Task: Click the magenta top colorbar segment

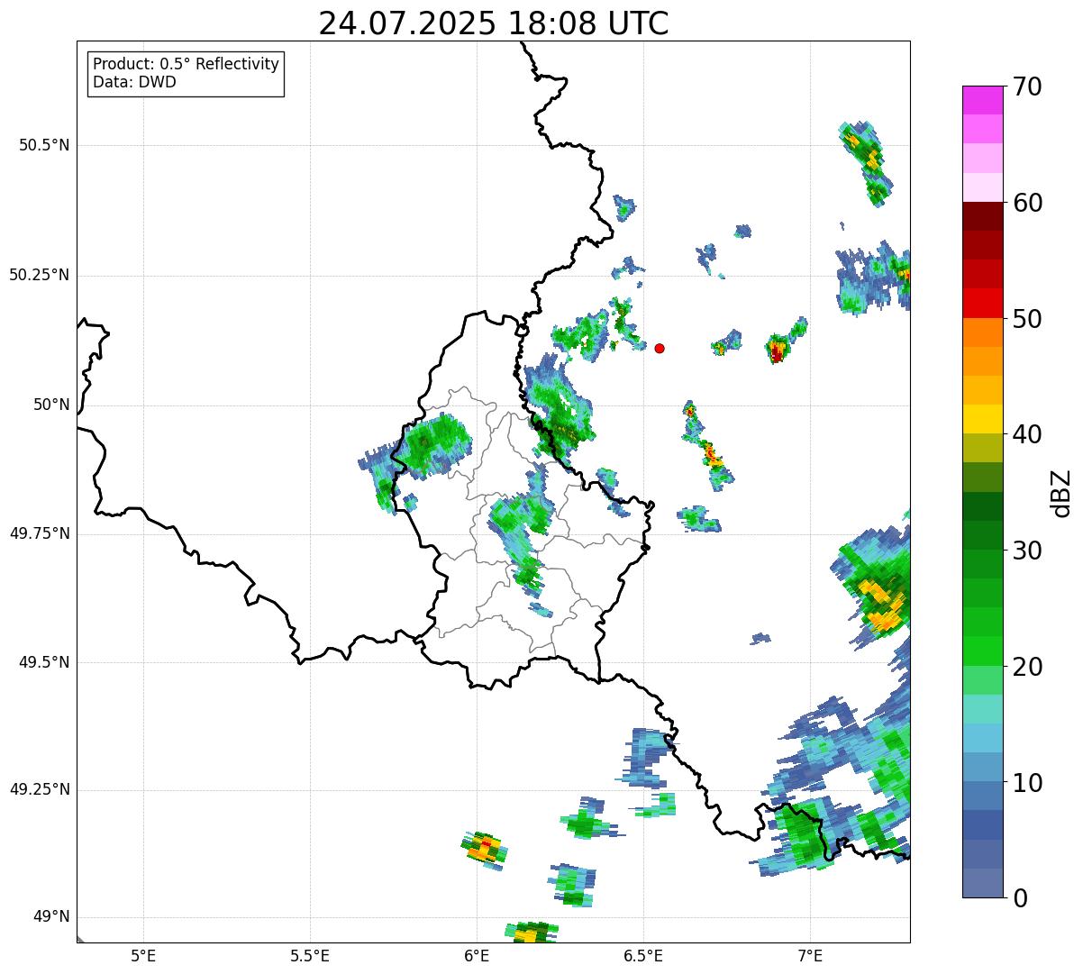Action: coord(983,100)
